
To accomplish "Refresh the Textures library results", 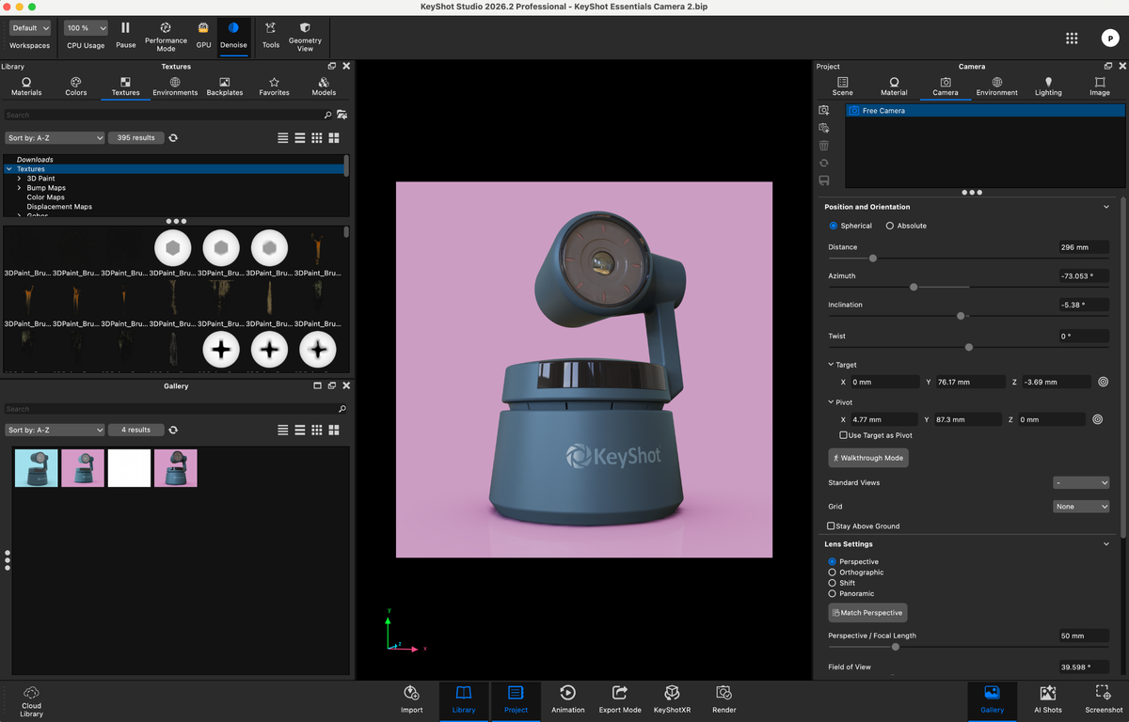I will (x=173, y=138).
